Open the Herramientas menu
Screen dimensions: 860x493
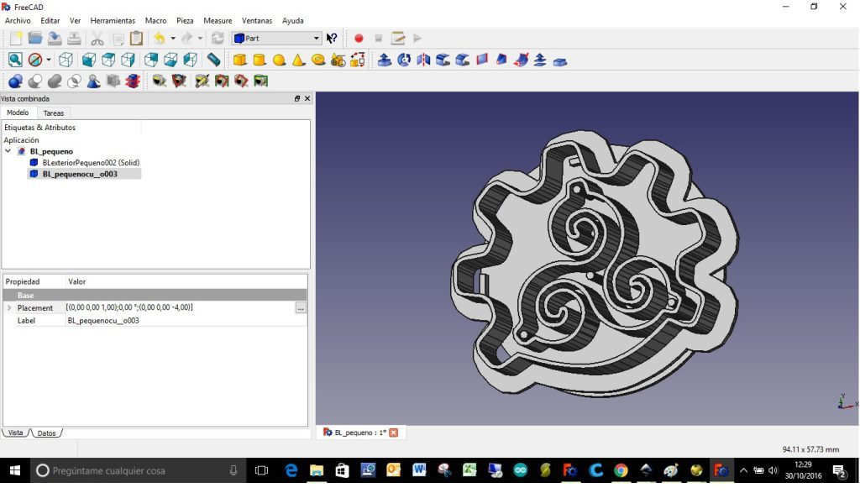[113, 21]
